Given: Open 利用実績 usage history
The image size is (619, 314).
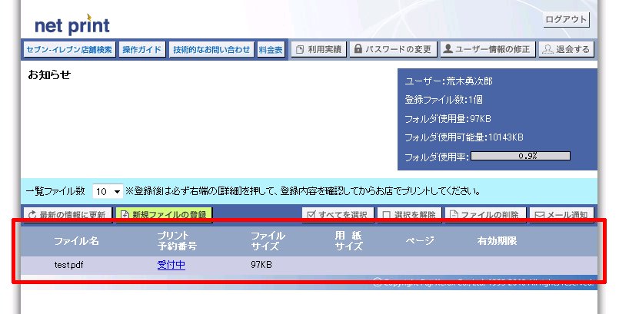Looking at the screenshot, I should [x=318, y=49].
